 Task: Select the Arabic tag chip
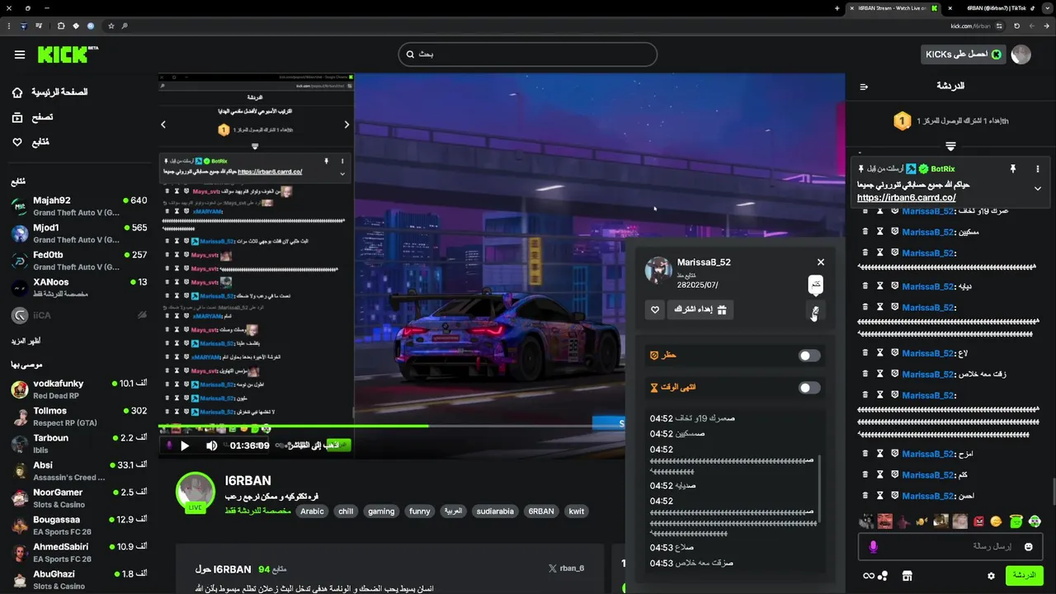(312, 511)
